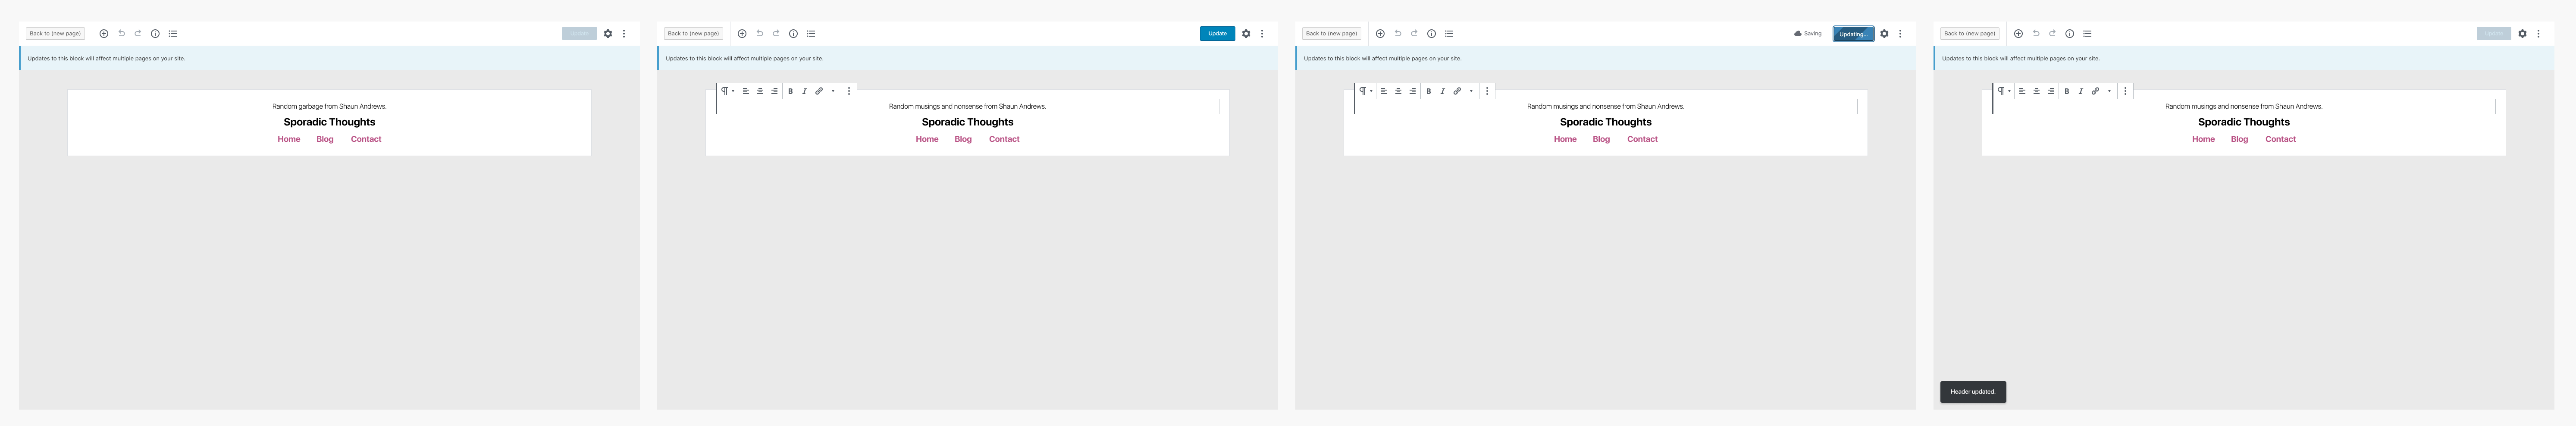Screen dimensions: 2576x426
Task: Toggle bold formatting in third panel
Action: click(1428, 91)
